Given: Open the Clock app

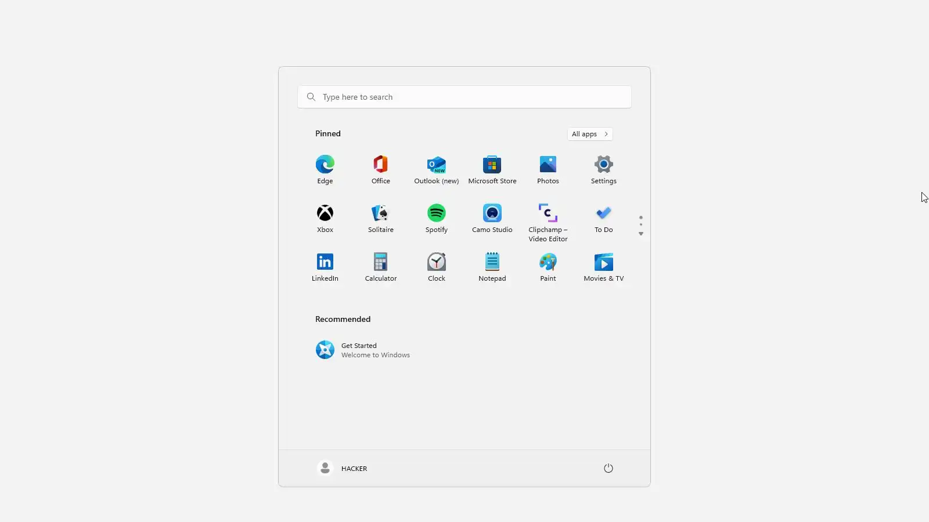Looking at the screenshot, I should point(437,267).
